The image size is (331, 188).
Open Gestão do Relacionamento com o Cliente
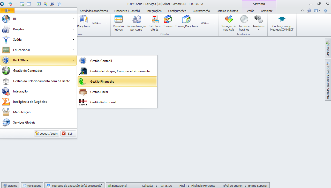(38, 81)
